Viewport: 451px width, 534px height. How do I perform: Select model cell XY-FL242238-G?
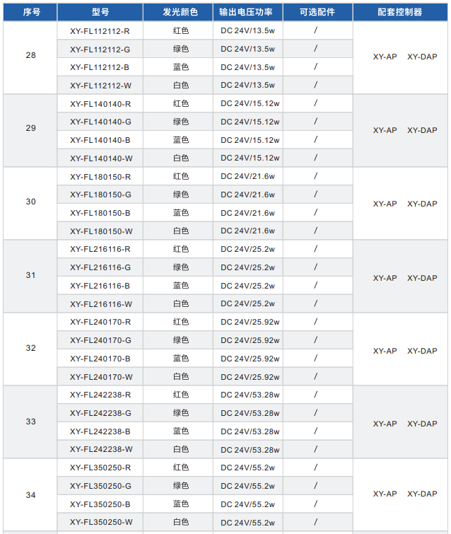100,413
